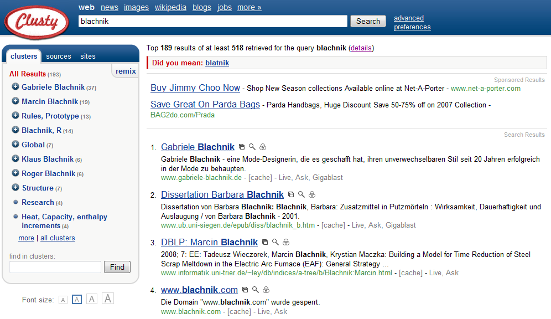
Task: Open cache for uni-siegen dissertation result
Action: pyautogui.click(x=333, y=225)
